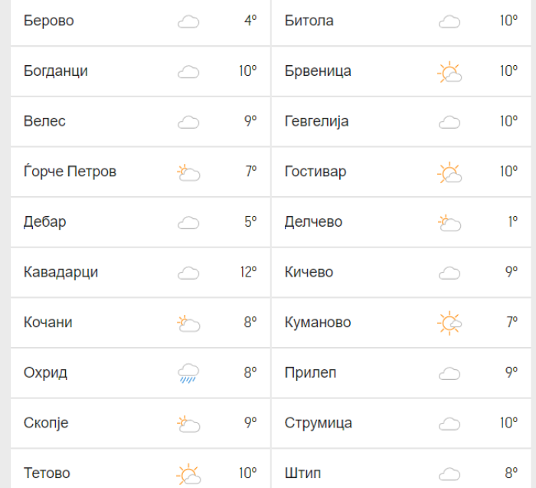Click the partly cloudy icon for Кочани
536x488 pixels.
pos(188,323)
